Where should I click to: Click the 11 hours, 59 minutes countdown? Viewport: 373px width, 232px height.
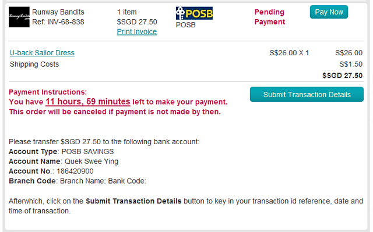pyautogui.click(x=88, y=102)
